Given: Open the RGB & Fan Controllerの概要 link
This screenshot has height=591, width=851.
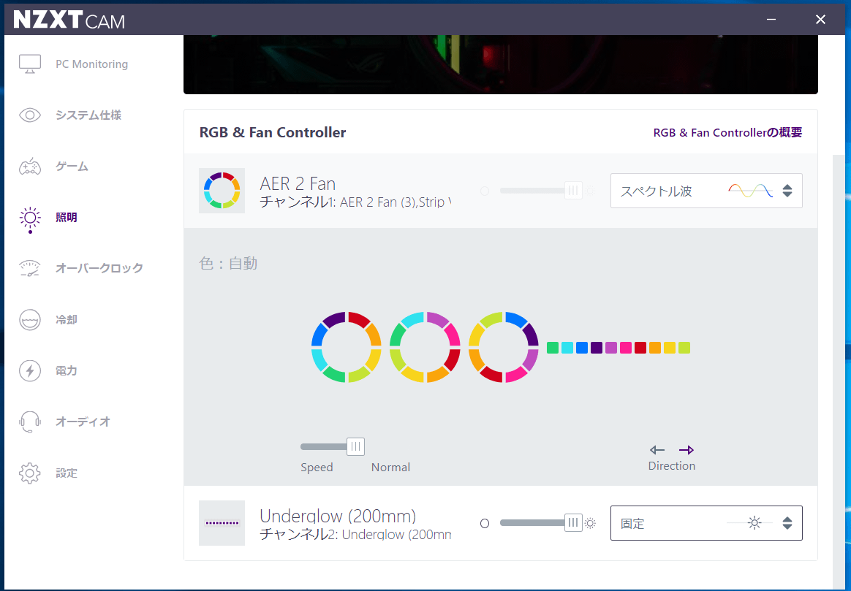Looking at the screenshot, I should [727, 133].
